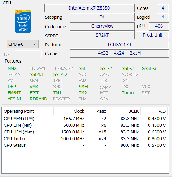Image resolution: width=172 pixels, height=177 pixels.
Task: Click the EM64T feature label
Action: pos(14,93)
